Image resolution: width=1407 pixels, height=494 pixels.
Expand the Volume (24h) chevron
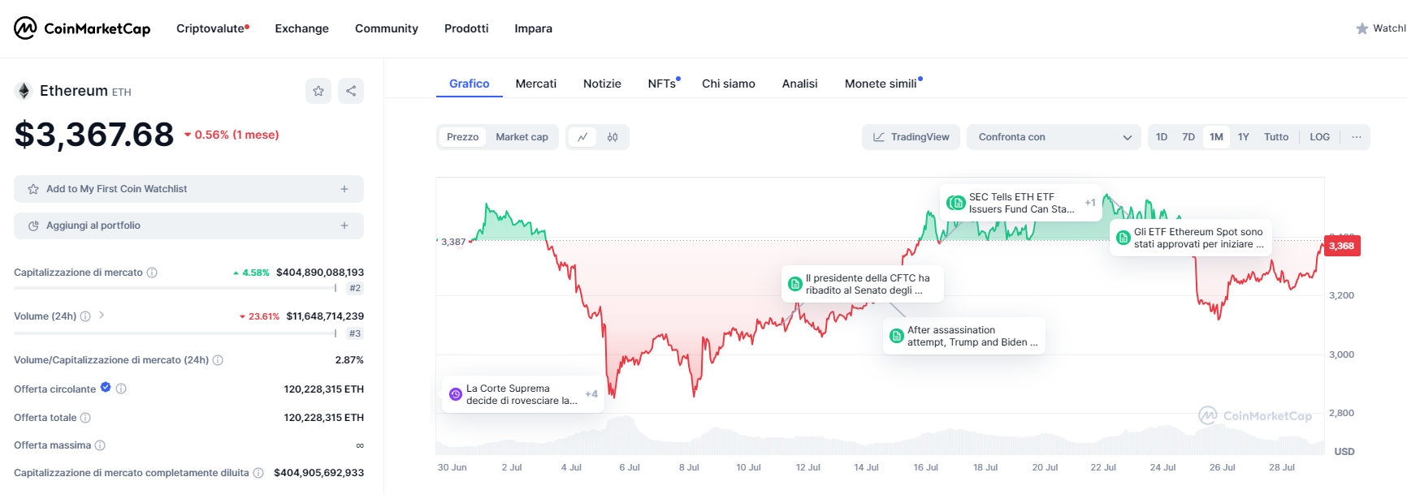click(x=102, y=316)
